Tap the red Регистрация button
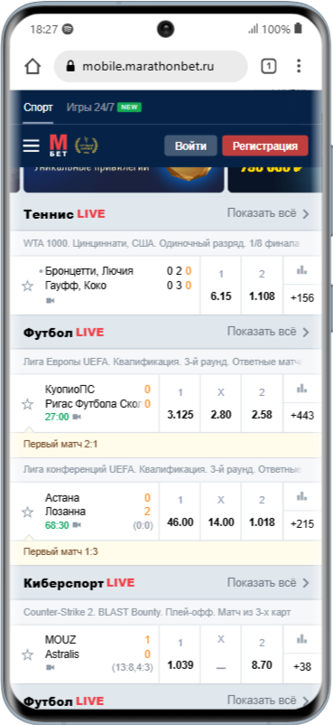 click(265, 146)
